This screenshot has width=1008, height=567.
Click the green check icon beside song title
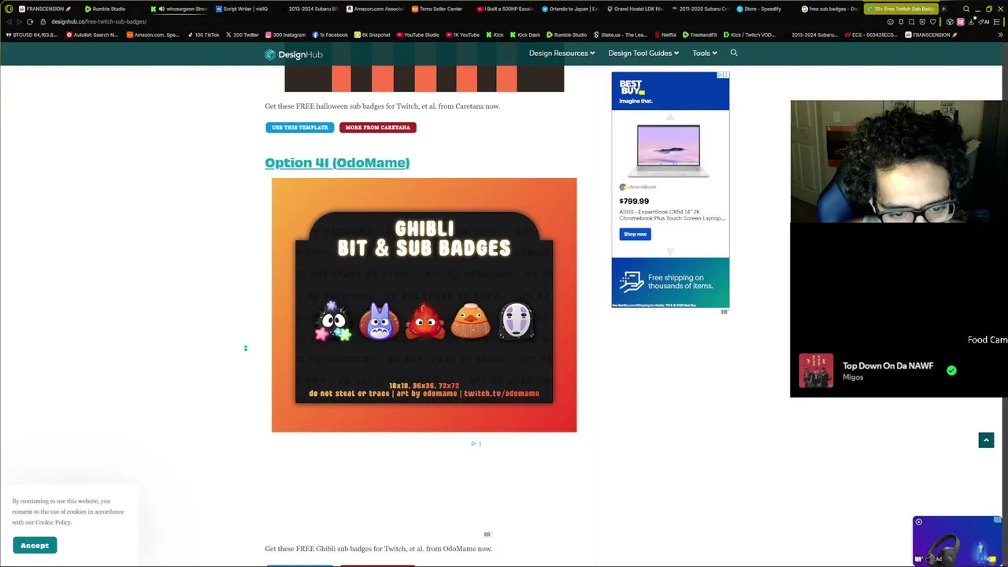951,370
